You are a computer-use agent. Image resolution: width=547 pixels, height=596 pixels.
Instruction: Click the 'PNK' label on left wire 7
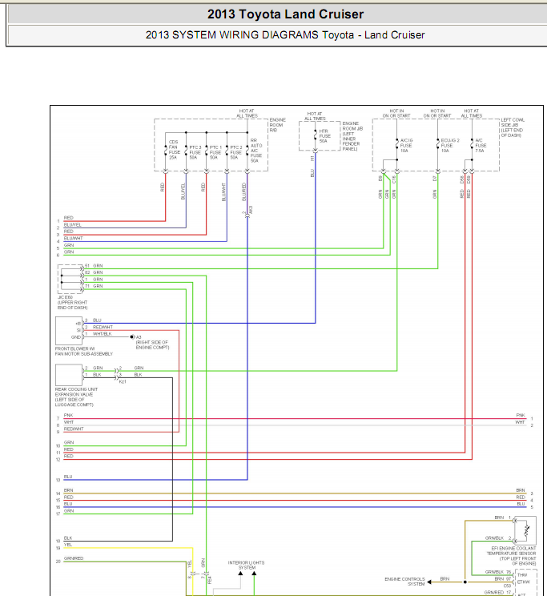[x=68, y=415]
